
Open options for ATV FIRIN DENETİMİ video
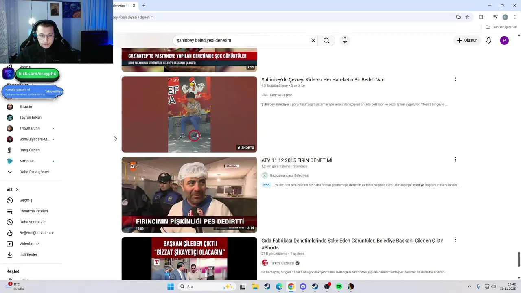(455, 160)
